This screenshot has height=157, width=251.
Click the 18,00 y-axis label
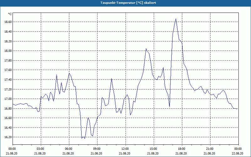click(x=8, y=51)
